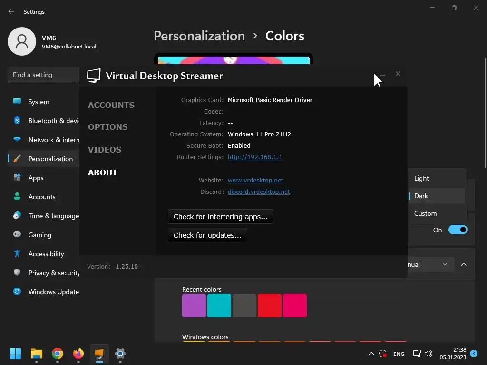
Task: Click the Find a setting search box
Action: (43, 75)
